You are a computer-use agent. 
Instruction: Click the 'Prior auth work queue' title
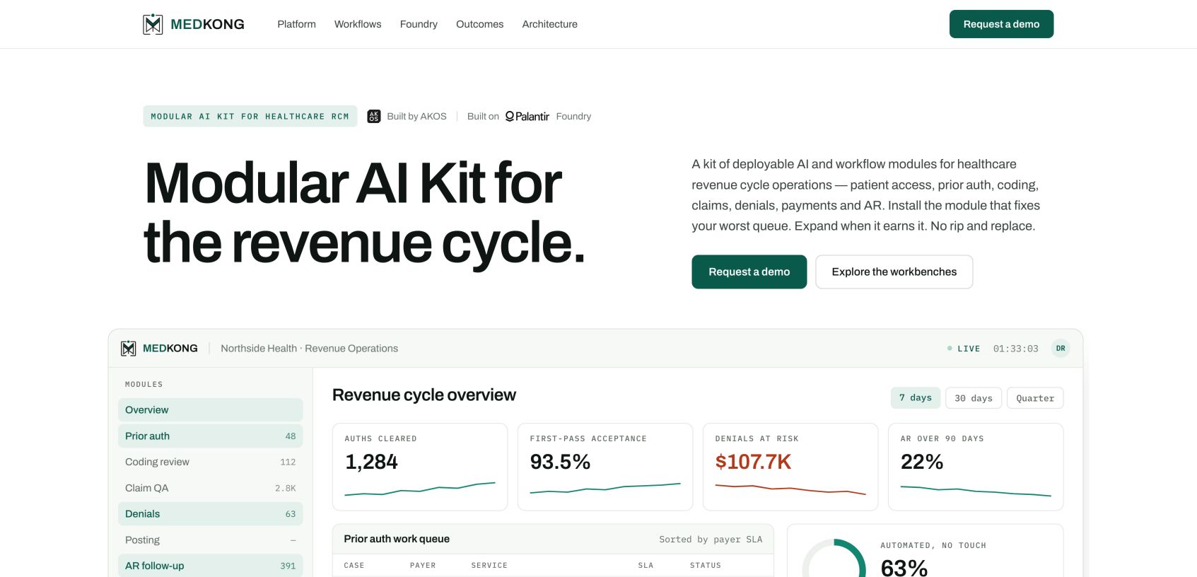pyautogui.click(x=397, y=539)
